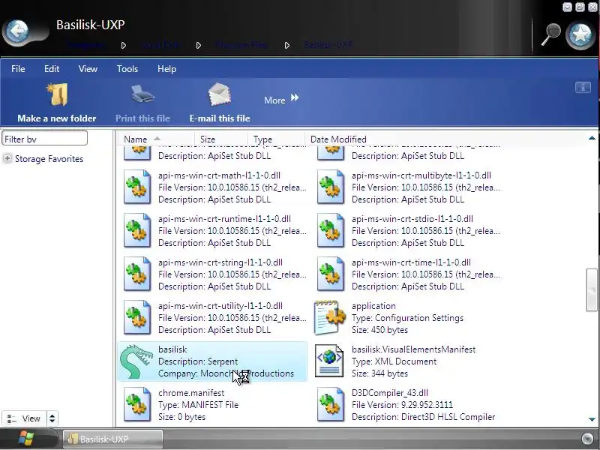Viewport: 600px width, 450px height.
Task: Click the Basilisk-UXP taskbar button
Action: coord(112,439)
